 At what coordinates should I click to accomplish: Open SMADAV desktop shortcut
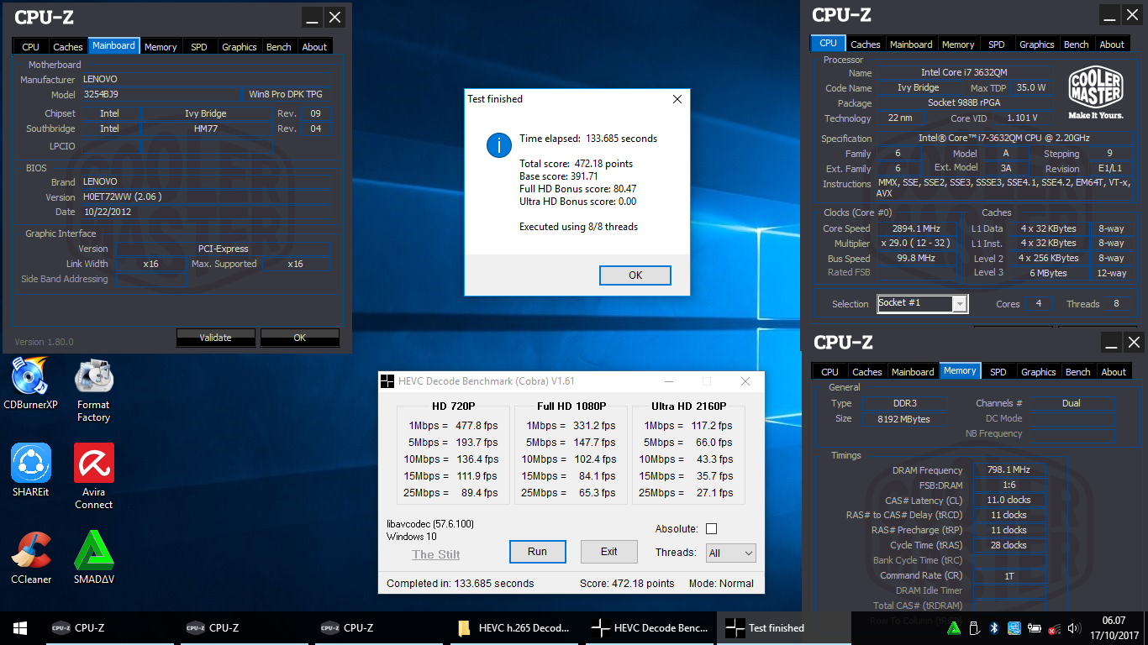(x=93, y=558)
